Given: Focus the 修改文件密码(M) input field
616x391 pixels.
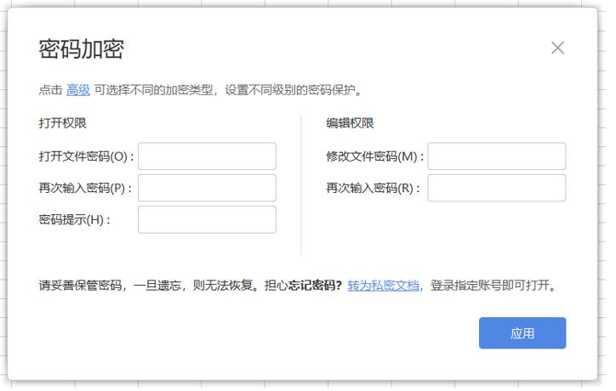Looking at the screenshot, I should pos(496,156).
